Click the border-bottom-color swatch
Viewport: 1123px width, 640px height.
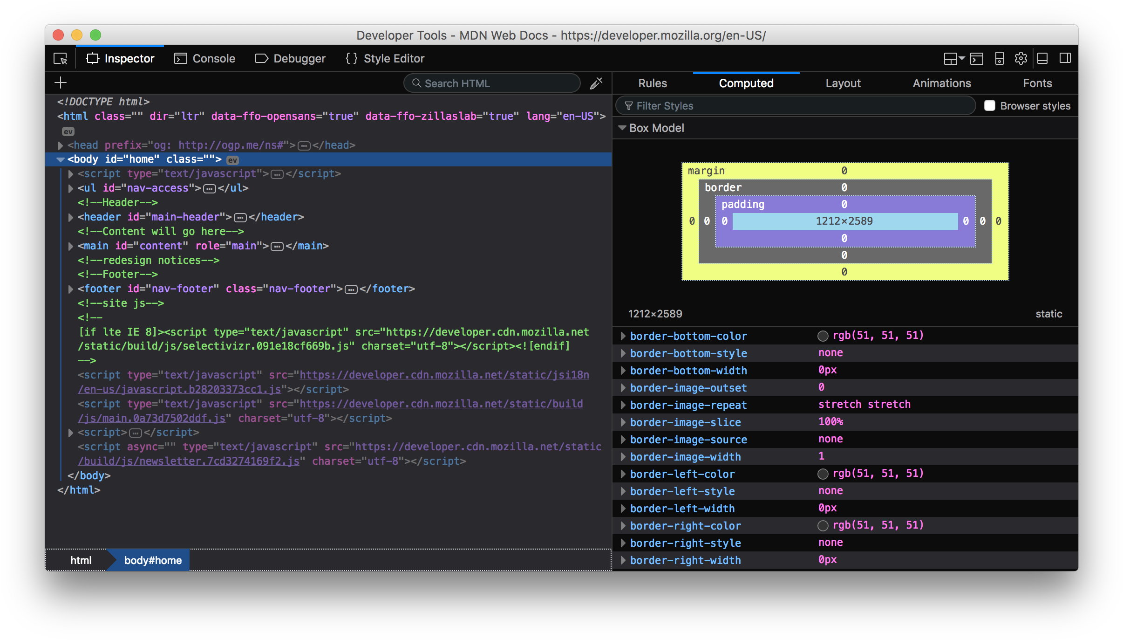[x=823, y=336]
